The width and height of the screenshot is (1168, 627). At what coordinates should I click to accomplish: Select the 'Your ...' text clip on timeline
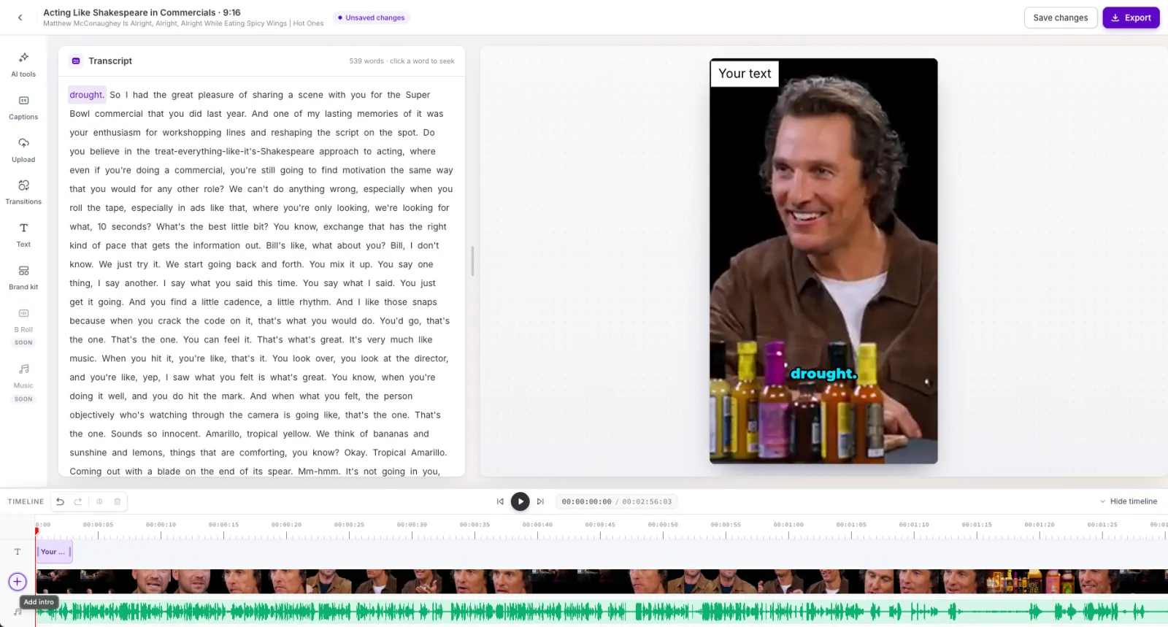pyautogui.click(x=54, y=552)
